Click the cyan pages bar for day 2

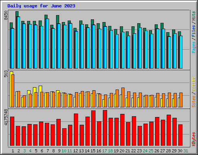[x=19, y=43]
